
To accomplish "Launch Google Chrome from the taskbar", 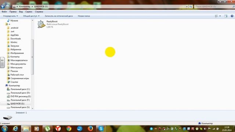I will [x=69, y=129].
